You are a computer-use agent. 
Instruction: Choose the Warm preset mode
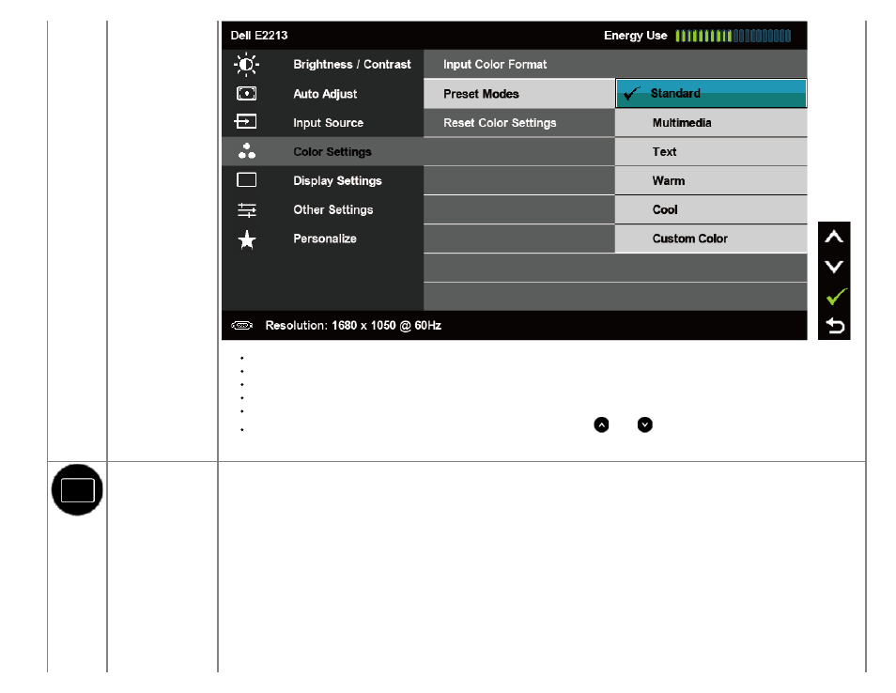[x=711, y=180]
